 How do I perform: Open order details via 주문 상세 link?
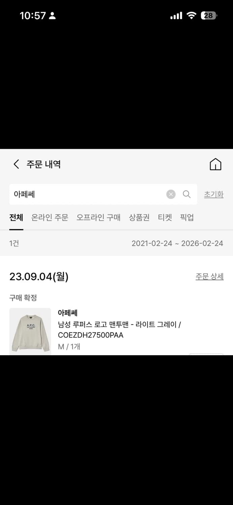209,276
